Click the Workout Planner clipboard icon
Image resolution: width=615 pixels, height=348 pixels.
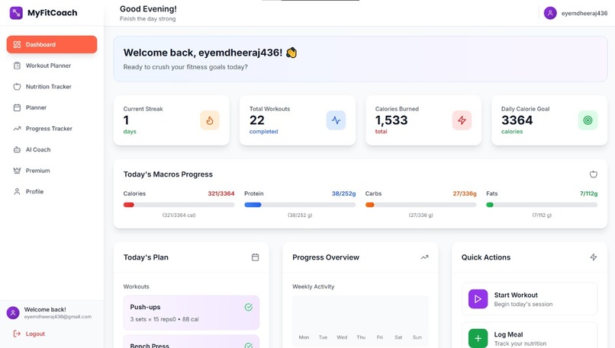[17, 65]
